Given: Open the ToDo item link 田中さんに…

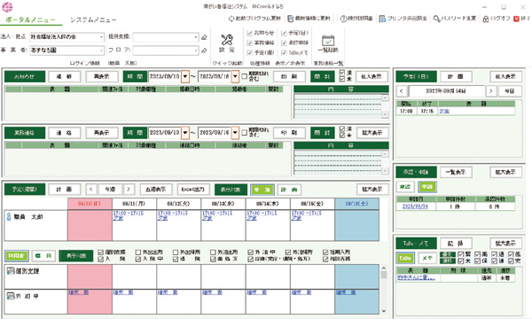Looking at the screenshot, I should click(x=416, y=277).
